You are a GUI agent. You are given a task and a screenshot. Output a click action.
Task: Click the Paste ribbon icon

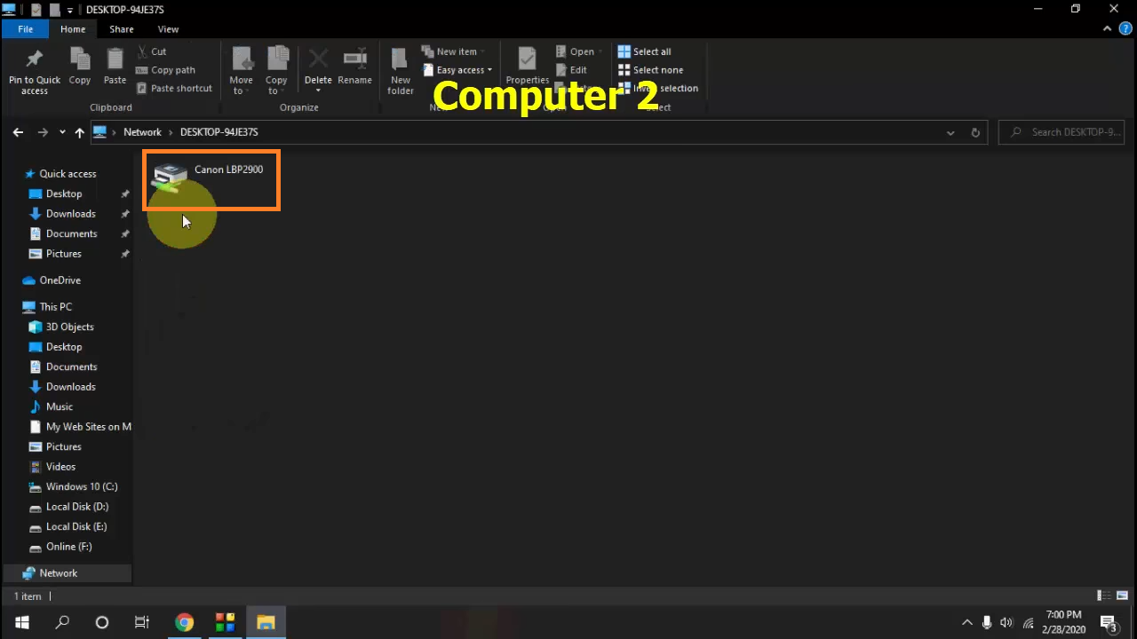pyautogui.click(x=115, y=67)
